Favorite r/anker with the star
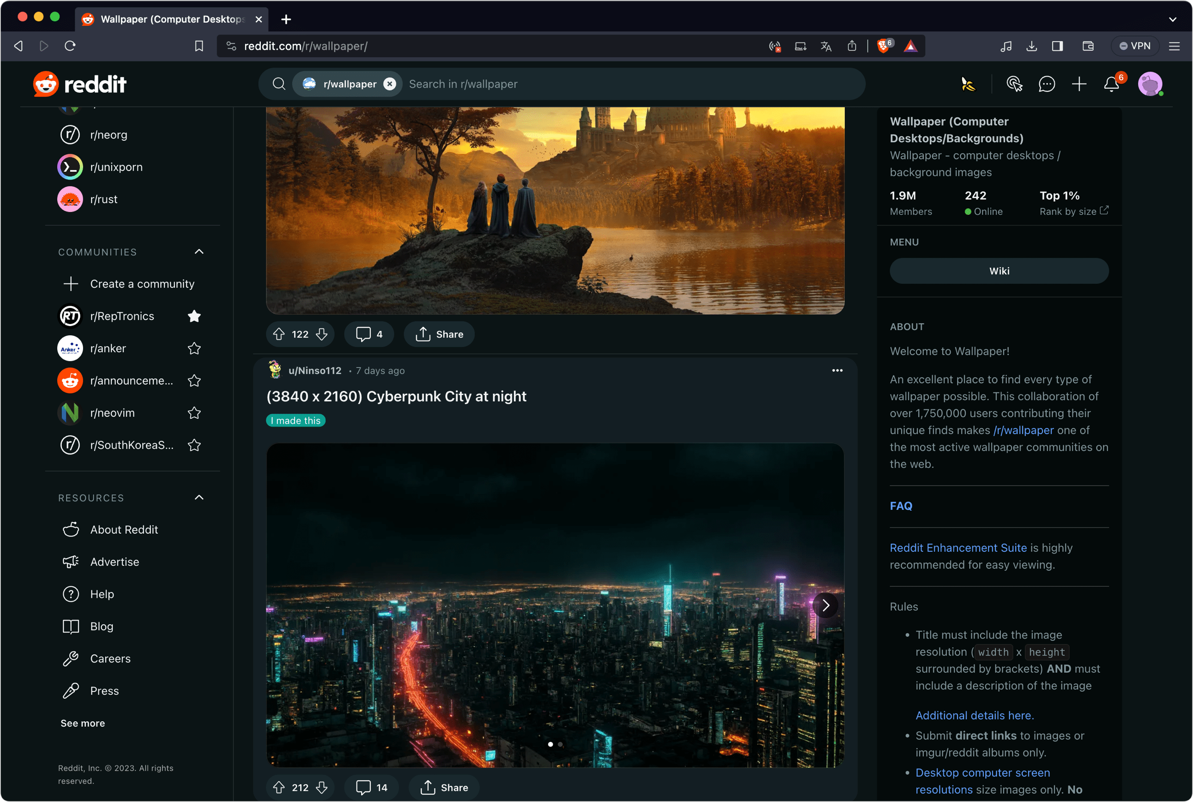 [194, 348]
